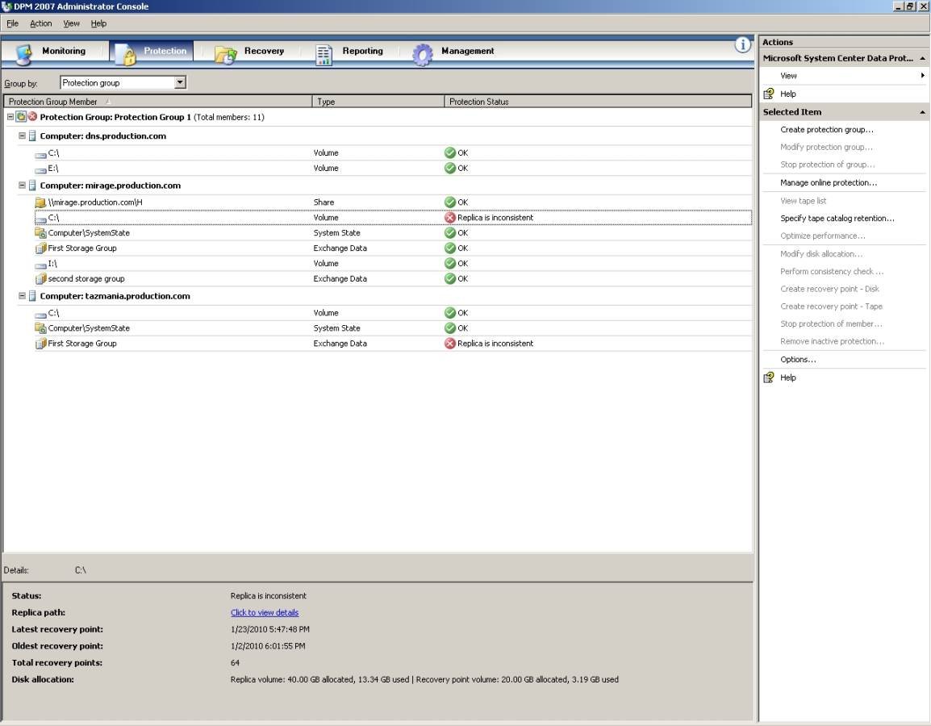Click the Monitoring tab icon
The width and height of the screenshot is (931, 726).
pyautogui.click(x=23, y=53)
